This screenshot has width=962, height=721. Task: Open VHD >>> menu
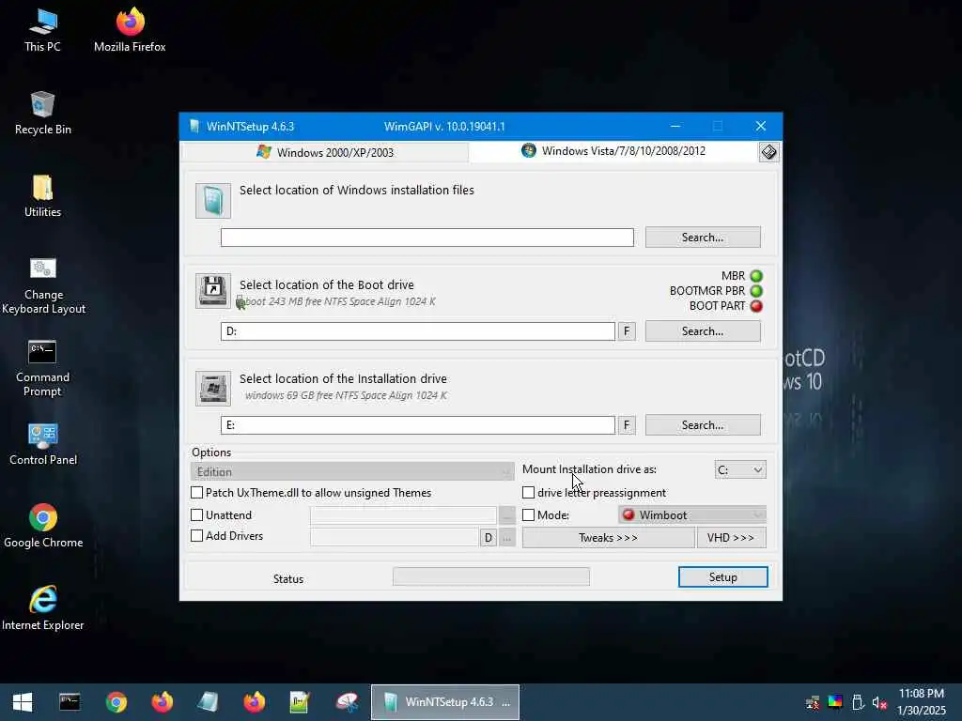pyautogui.click(x=731, y=538)
